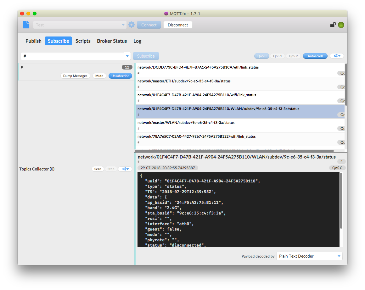Open connection settings gear icon
Image resolution: width=365 pixels, height=290 pixels.
(132, 25)
